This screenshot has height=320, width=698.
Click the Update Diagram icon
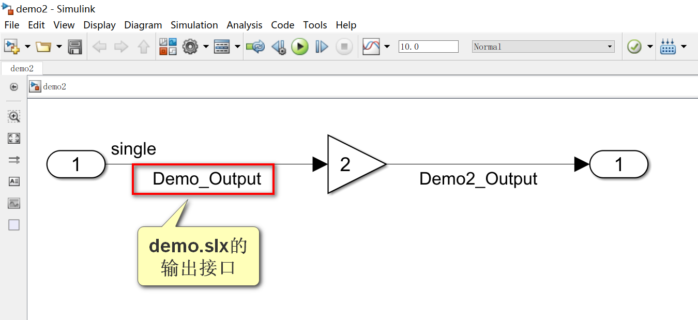pos(255,47)
